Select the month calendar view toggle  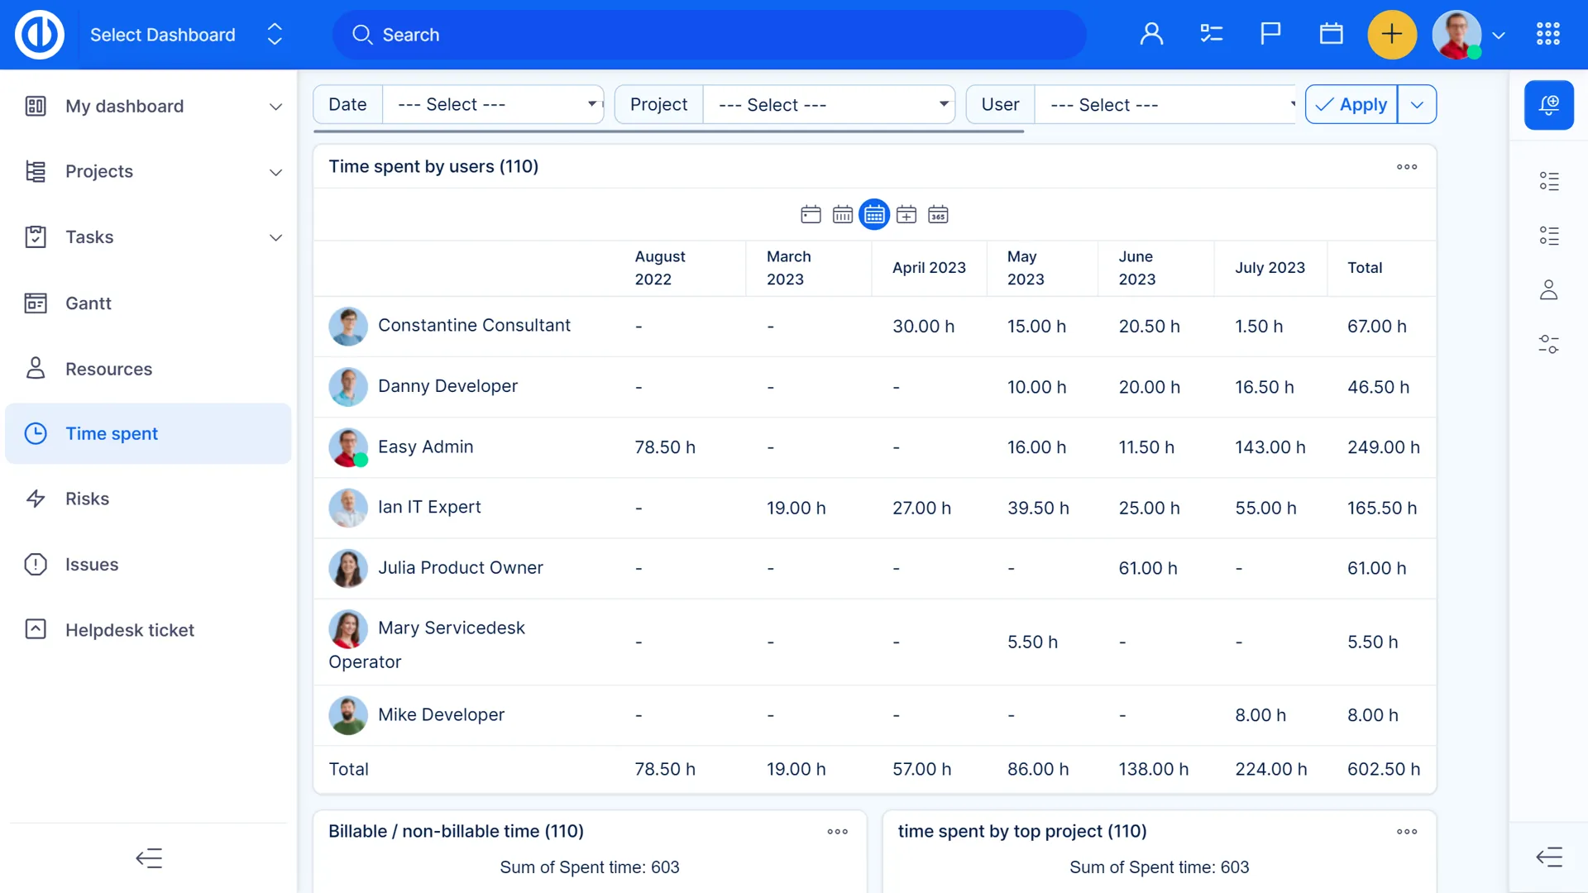(x=874, y=215)
